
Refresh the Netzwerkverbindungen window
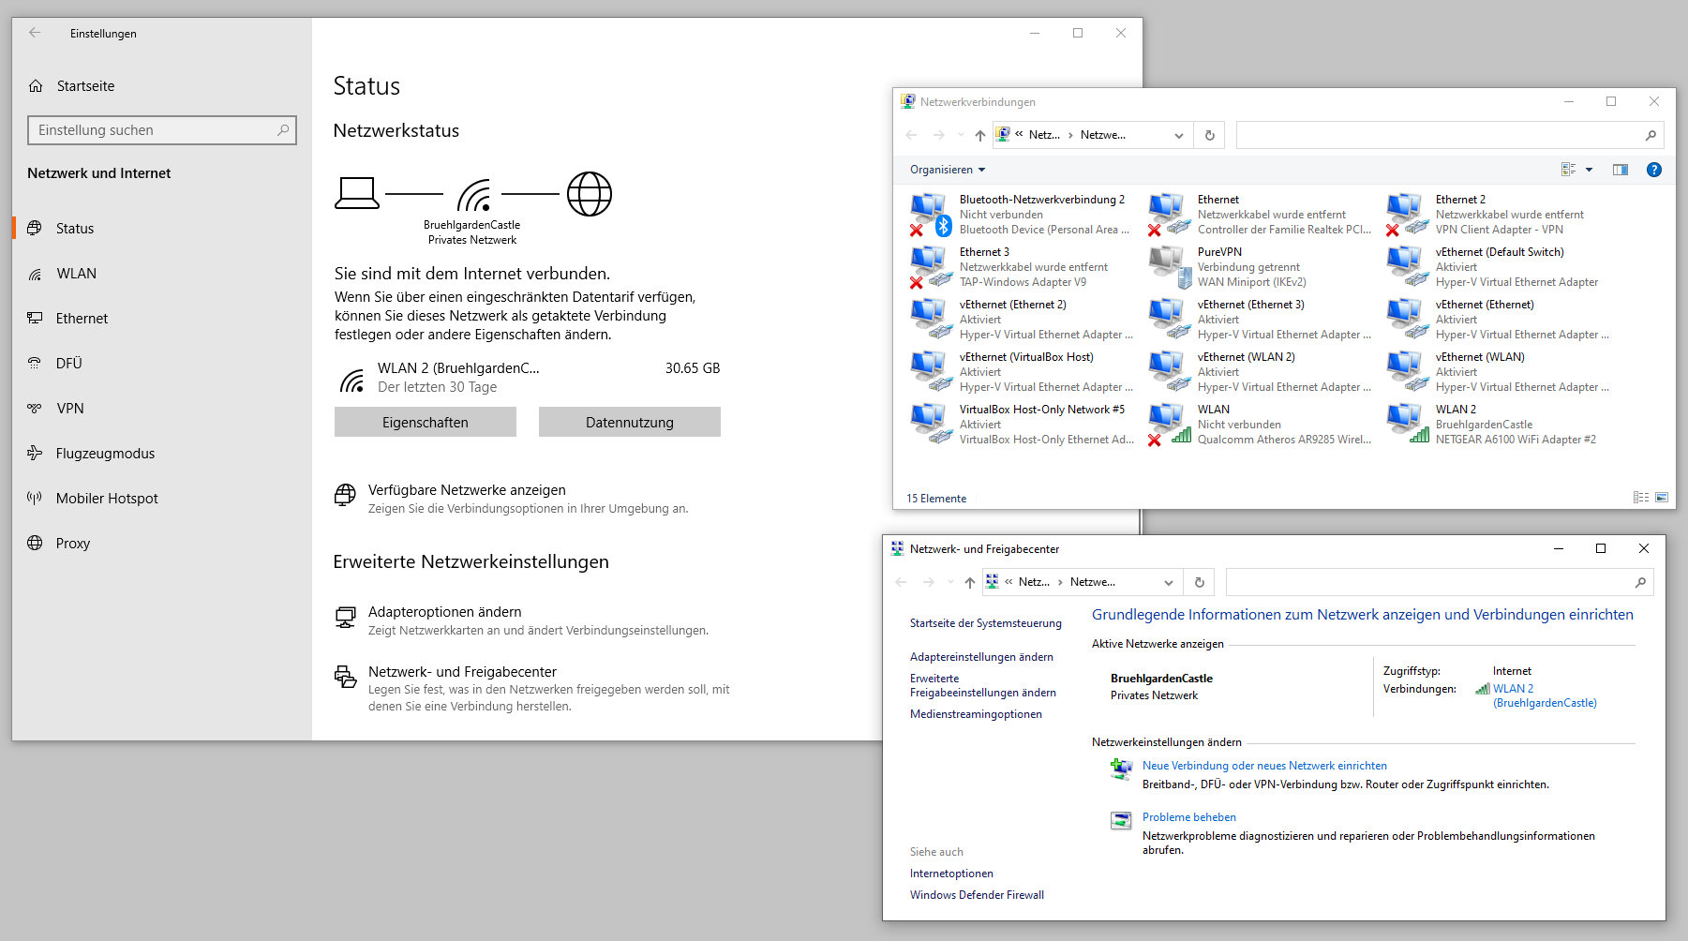point(1210,135)
